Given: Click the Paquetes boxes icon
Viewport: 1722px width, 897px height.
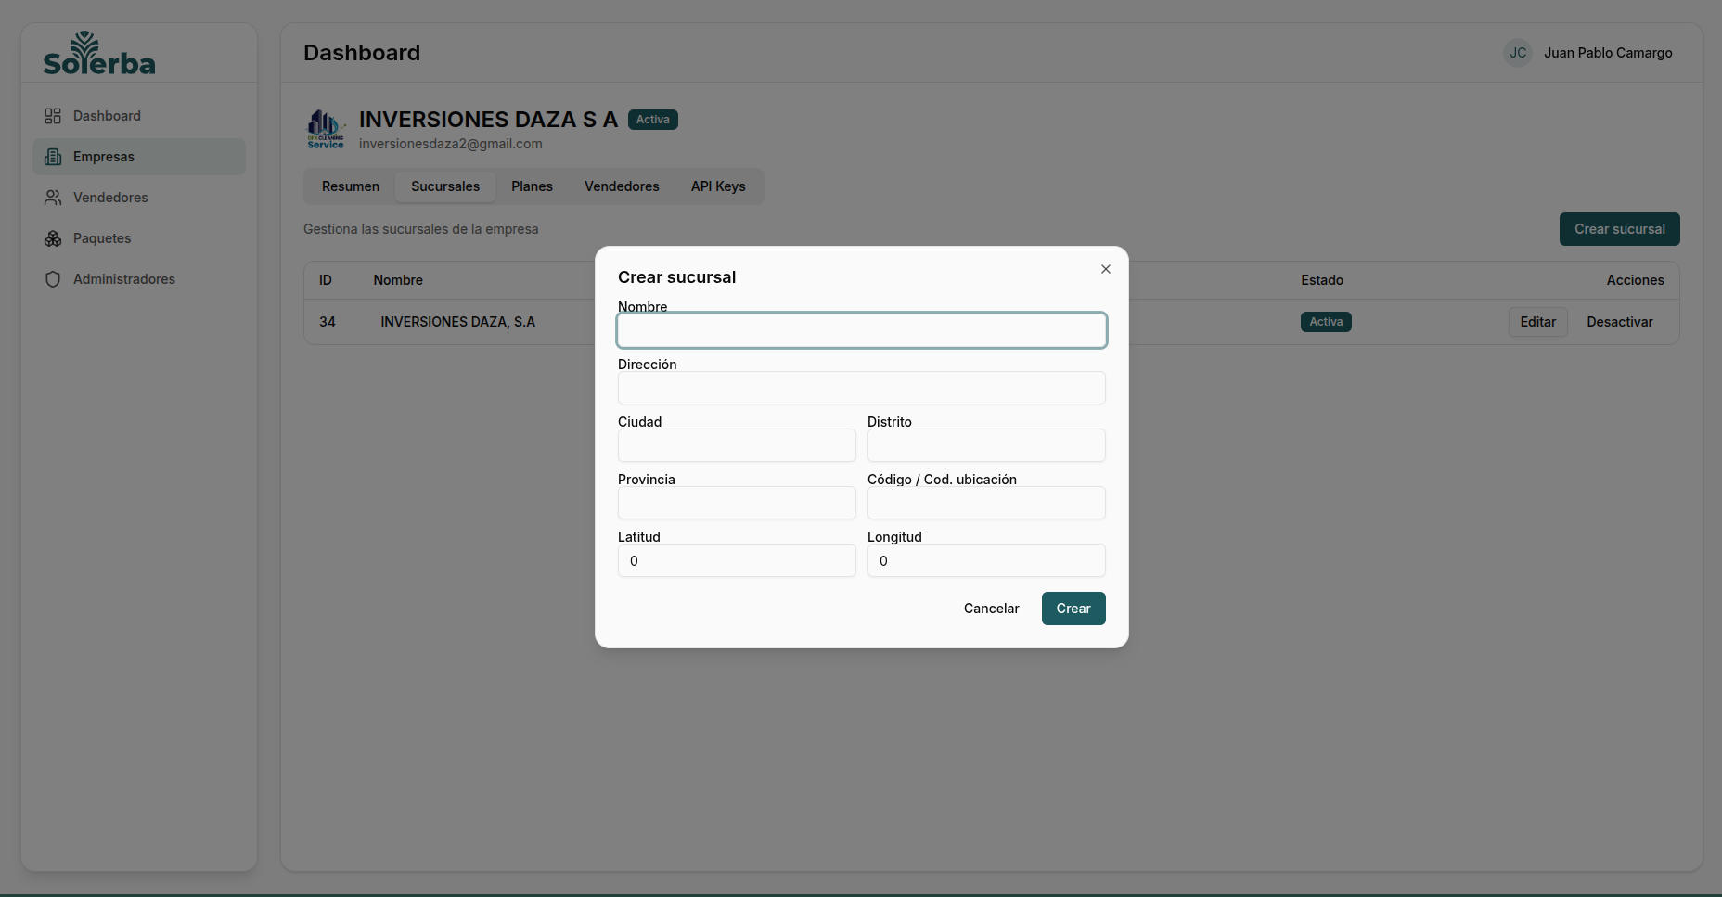Looking at the screenshot, I should (53, 238).
